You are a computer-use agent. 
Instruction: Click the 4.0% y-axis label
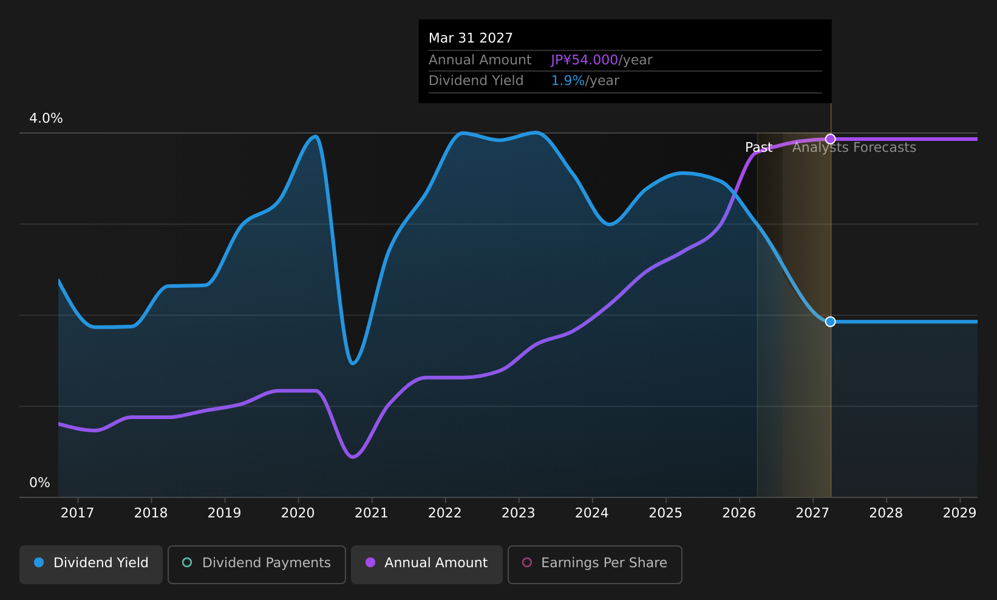[x=46, y=118]
